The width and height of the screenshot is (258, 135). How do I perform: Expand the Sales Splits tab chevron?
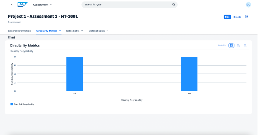(82, 31)
